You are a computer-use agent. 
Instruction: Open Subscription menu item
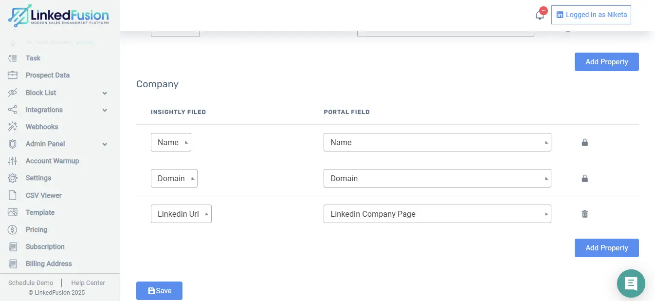(45, 246)
